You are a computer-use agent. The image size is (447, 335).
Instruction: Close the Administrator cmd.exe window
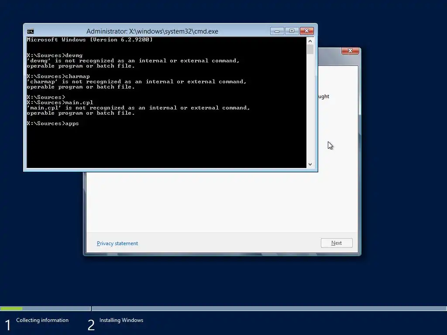pos(307,31)
